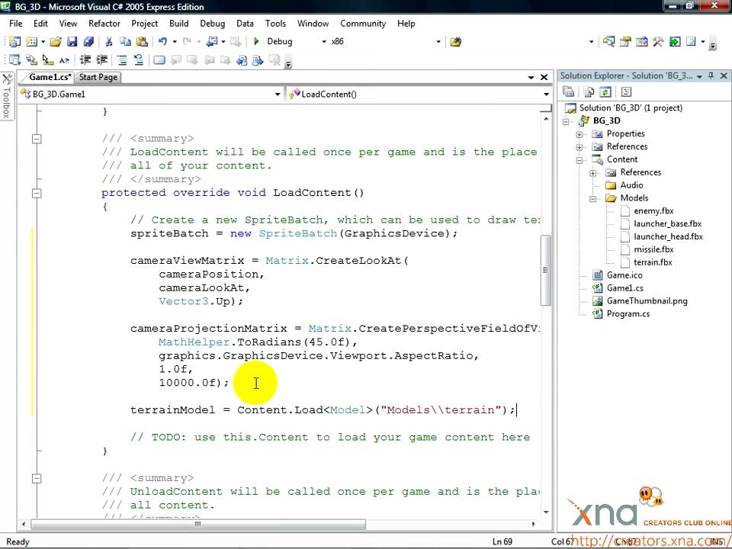Collapse the LoadContent summary comment outline

click(x=37, y=139)
